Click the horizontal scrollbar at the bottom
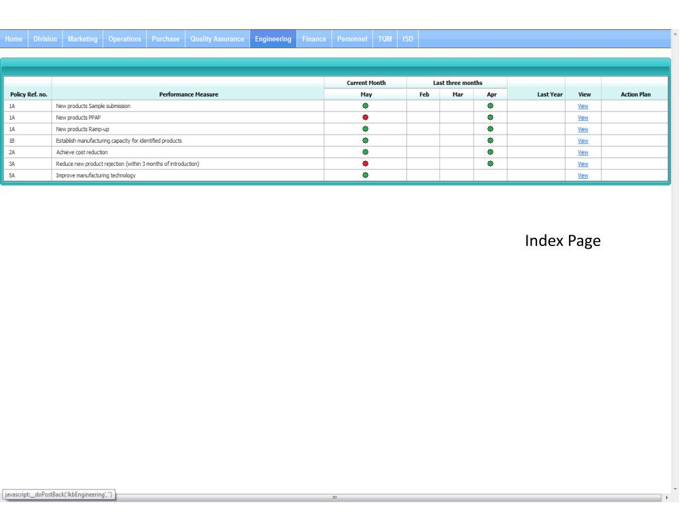 pyautogui.click(x=333, y=498)
